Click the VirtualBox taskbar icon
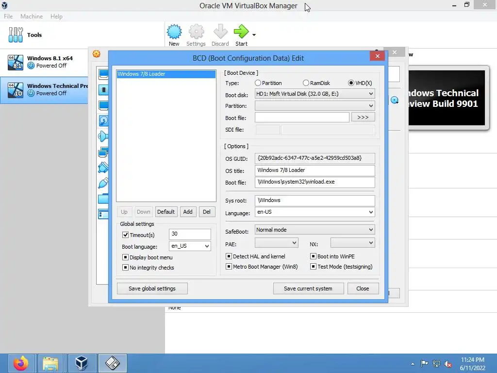 click(x=82, y=363)
